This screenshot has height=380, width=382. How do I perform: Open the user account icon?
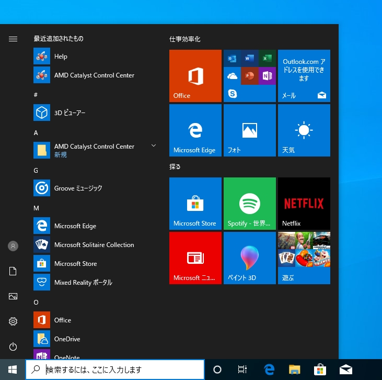pyautogui.click(x=13, y=246)
